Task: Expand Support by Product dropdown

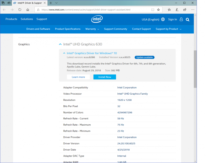Action: click(x=169, y=29)
